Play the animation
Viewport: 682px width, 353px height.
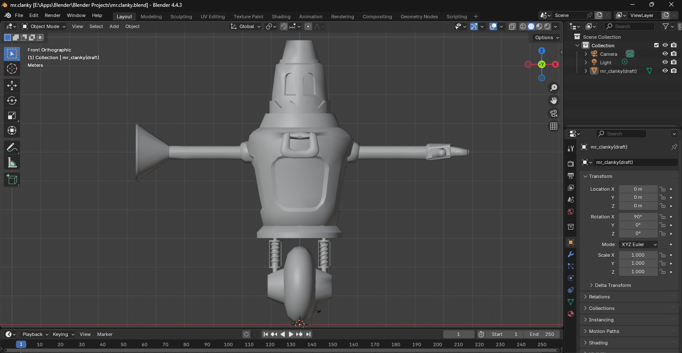(x=291, y=334)
